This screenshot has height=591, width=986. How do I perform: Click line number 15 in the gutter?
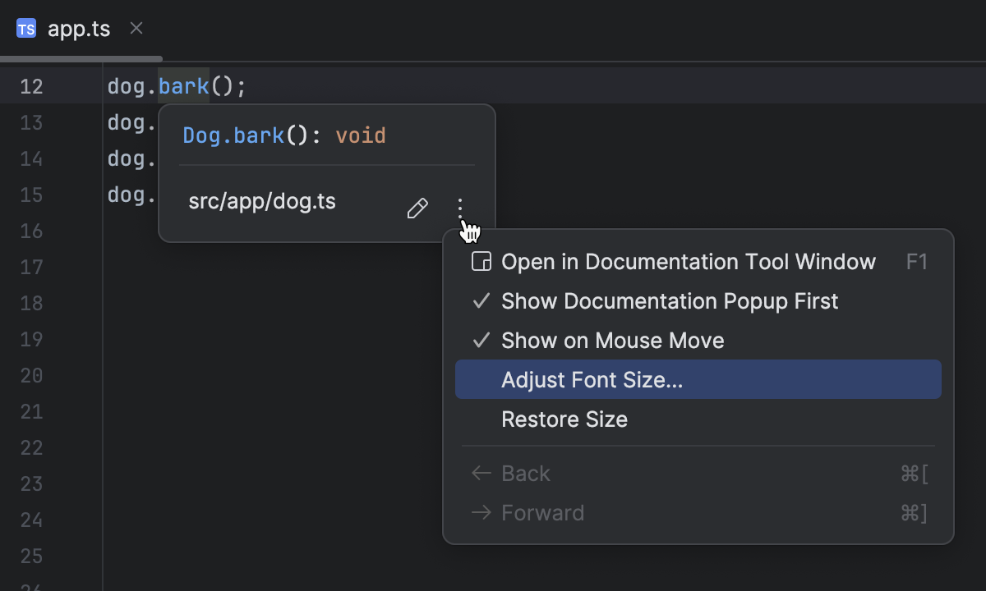[x=31, y=195]
